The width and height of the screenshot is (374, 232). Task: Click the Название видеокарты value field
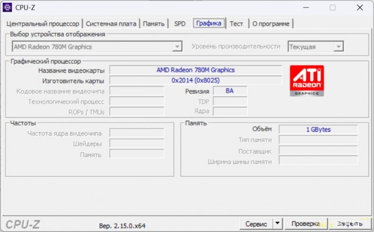[x=195, y=70]
